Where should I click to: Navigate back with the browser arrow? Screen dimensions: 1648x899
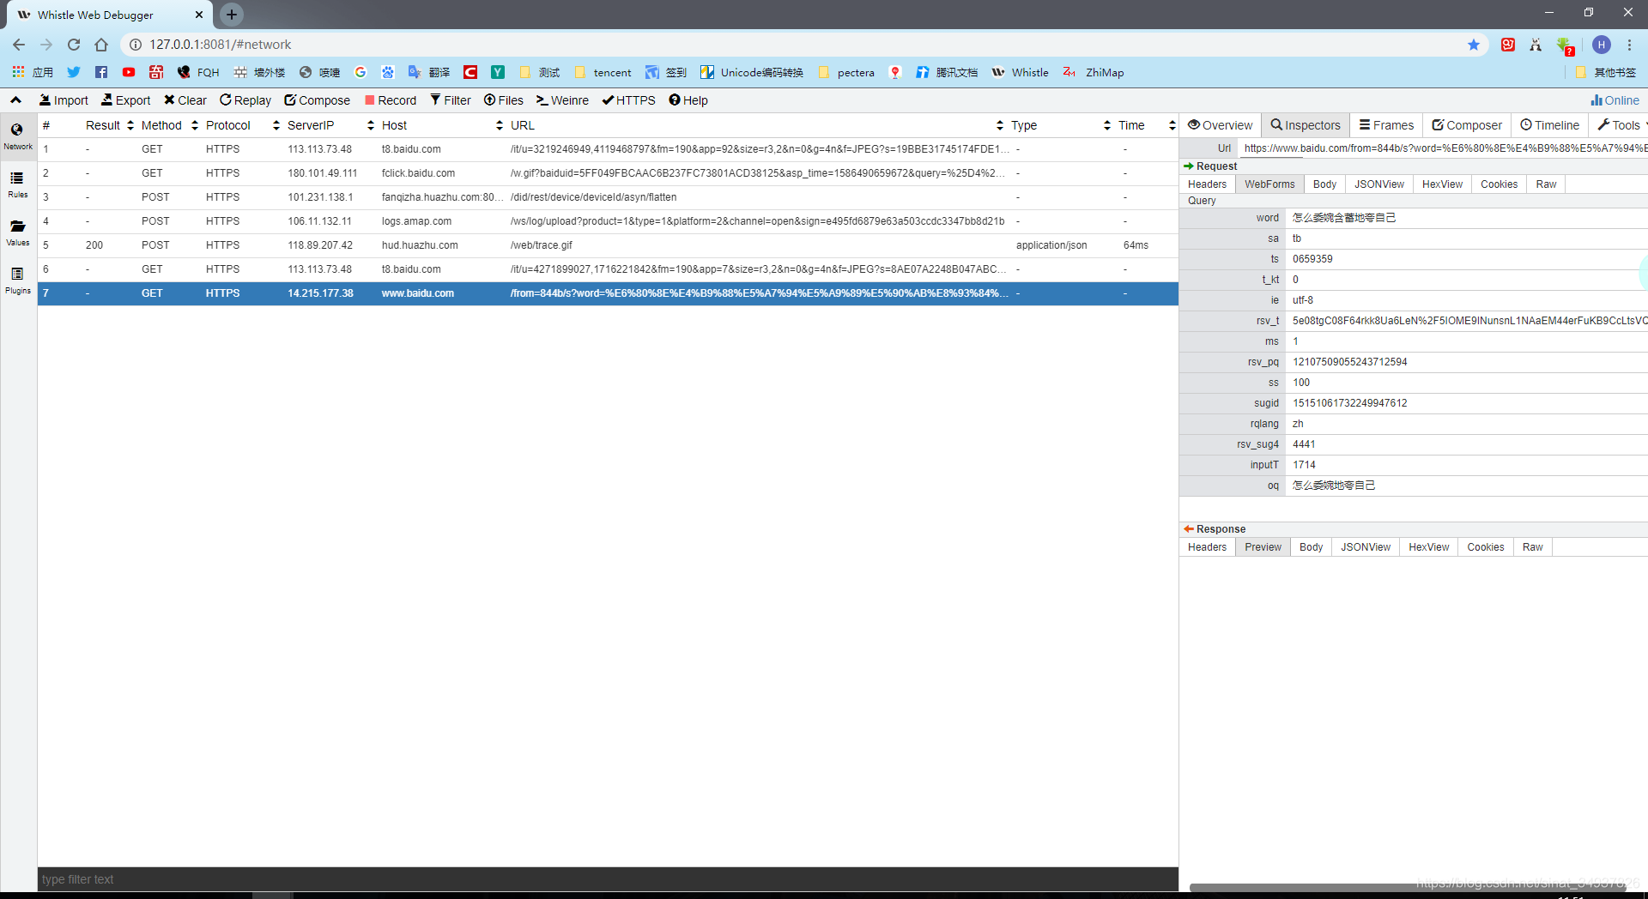tap(19, 45)
